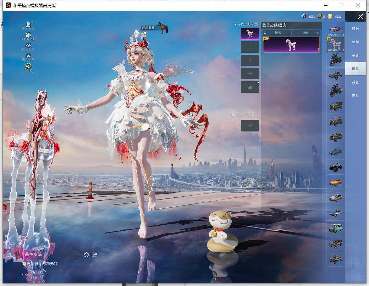Close the wardrobe with the gold X
The width and height of the screenshot is (369, 286).
(360, 16)
